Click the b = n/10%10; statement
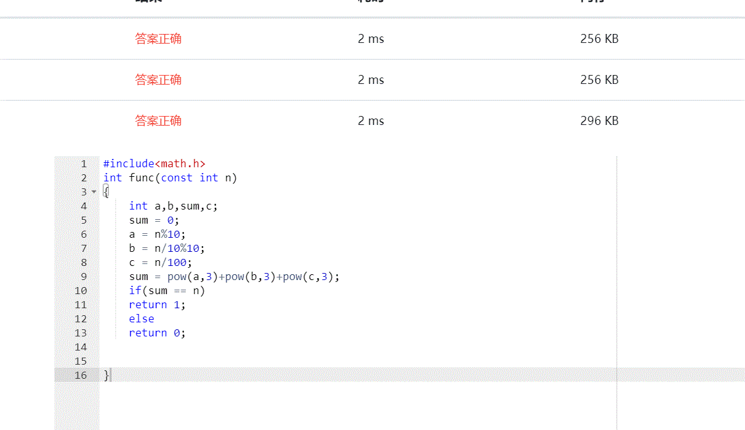Screen dimensions: 745x430 point(167,249)
